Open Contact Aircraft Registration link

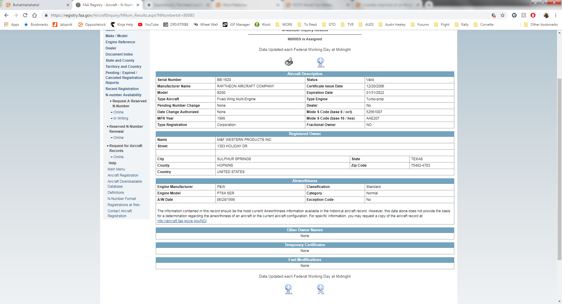click(x=120, y=213)
